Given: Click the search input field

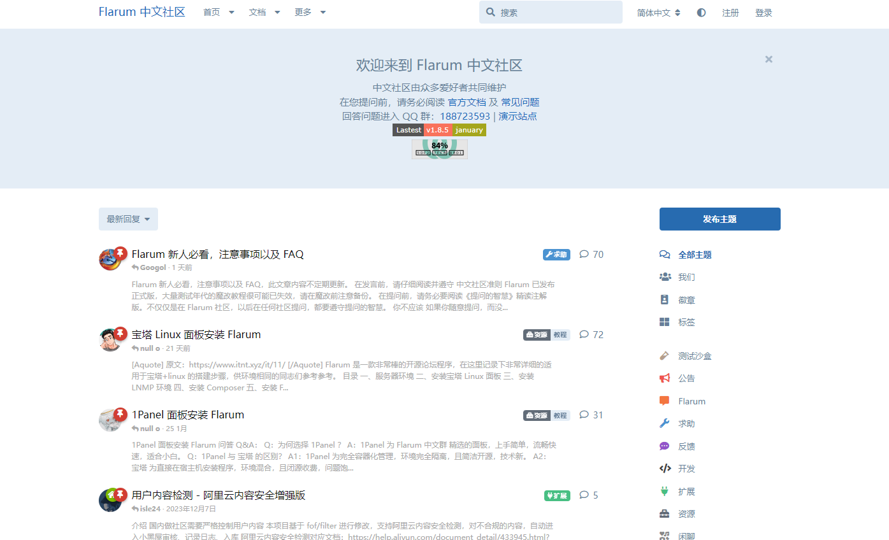Looking at the screenshot, I should [x=557, y=12].
